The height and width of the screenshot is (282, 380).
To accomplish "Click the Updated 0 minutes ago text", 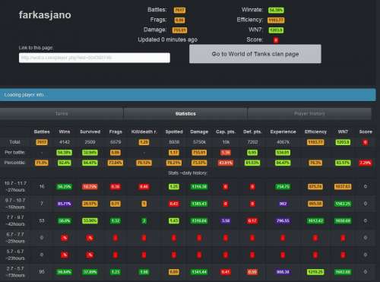I will (x=167, y=40).
